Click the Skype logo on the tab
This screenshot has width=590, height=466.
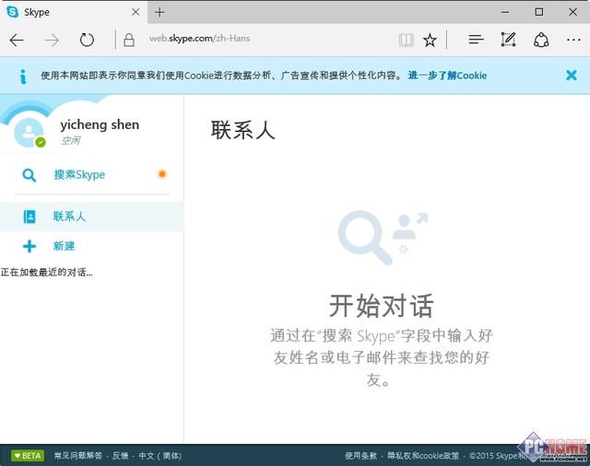(x=12, y=12)
